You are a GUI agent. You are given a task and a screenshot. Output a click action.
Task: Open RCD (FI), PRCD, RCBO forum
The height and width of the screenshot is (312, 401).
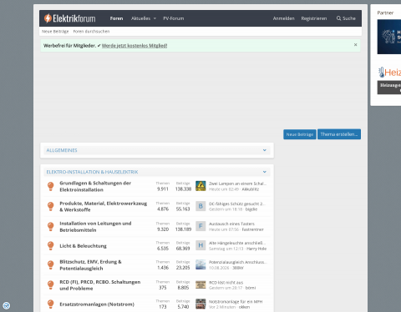click(x=100, y=285)
